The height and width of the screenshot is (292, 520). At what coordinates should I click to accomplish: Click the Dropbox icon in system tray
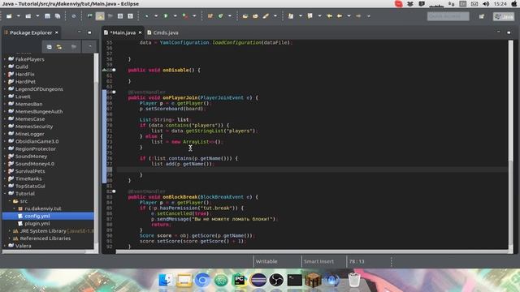click(410, 4)
